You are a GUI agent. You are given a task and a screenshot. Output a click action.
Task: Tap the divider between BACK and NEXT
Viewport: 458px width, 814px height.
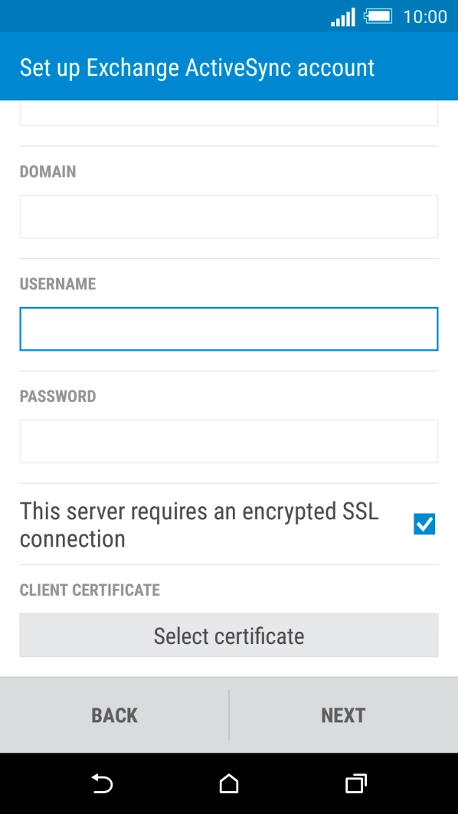228,714
